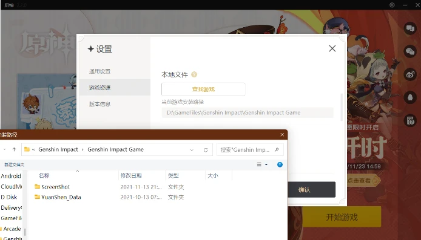This screenshot has width=421, height=240.
Task: Click the search magnifier icon
Action: pos(277,150)
